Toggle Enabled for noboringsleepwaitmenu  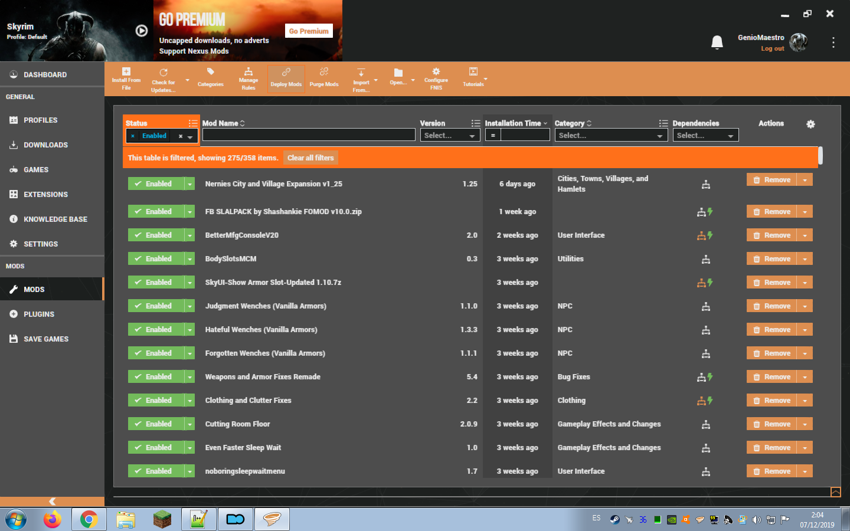point(156,471)
